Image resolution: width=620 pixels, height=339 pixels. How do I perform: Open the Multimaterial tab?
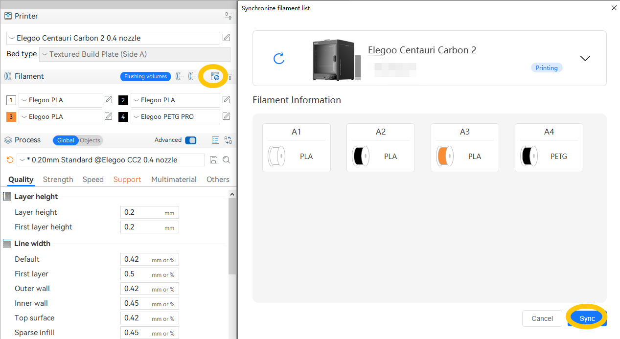pyautogui.click(x=174, y=179)
